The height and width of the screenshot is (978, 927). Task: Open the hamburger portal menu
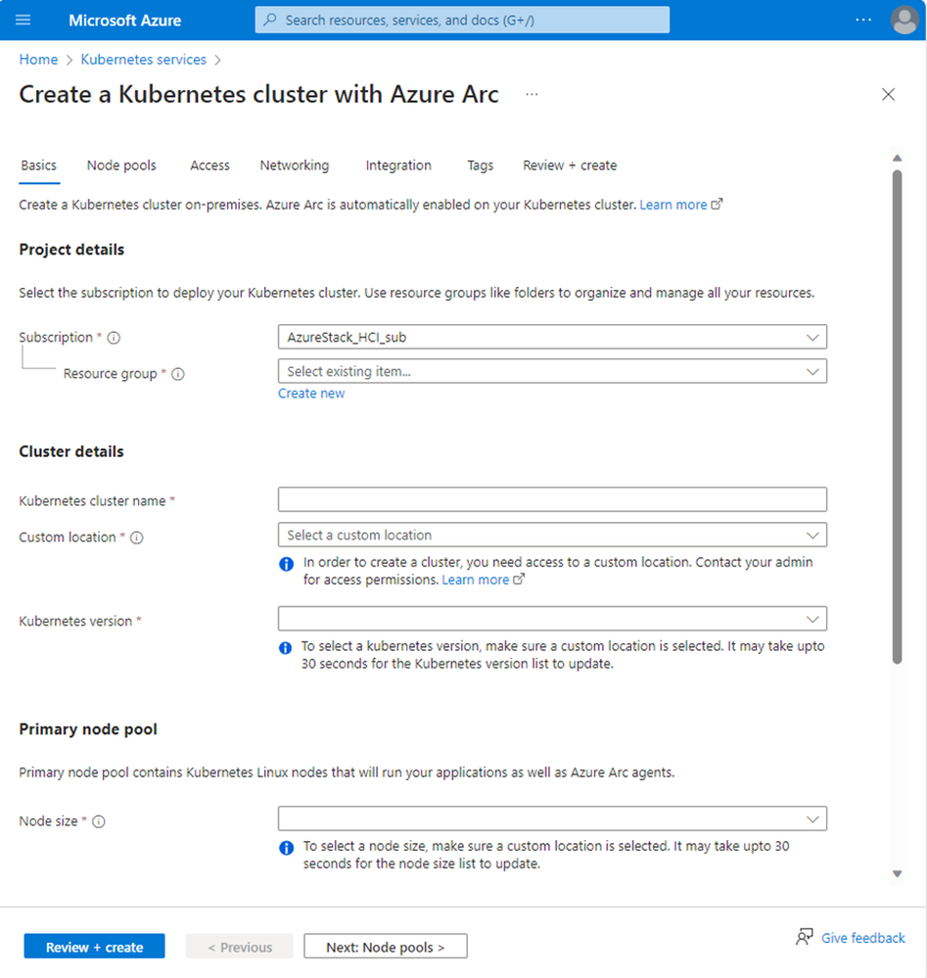pyautogui.click(x=23, y=20)
